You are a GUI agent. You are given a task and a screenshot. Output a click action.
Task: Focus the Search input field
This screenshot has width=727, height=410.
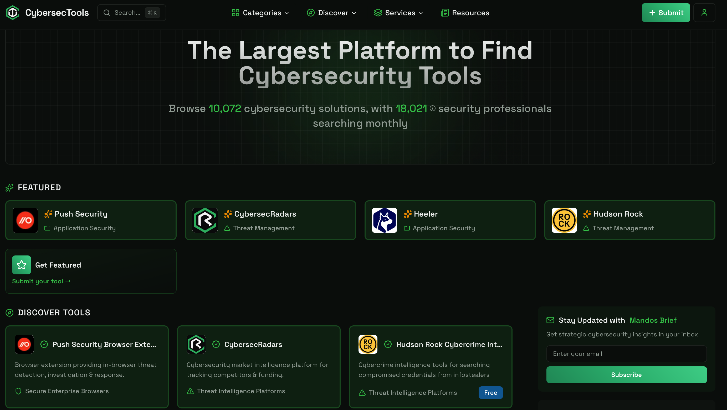[131, 13]
